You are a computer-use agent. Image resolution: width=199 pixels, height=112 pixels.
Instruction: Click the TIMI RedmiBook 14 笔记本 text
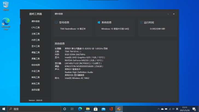point(73,29)
